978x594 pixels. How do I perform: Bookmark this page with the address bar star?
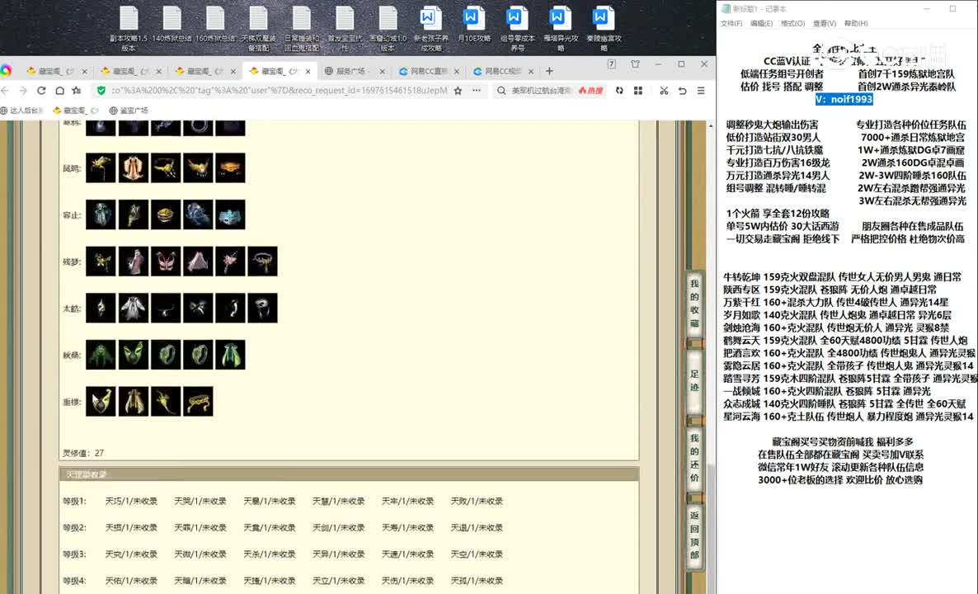pyautogui.click(x=458, y=91)
